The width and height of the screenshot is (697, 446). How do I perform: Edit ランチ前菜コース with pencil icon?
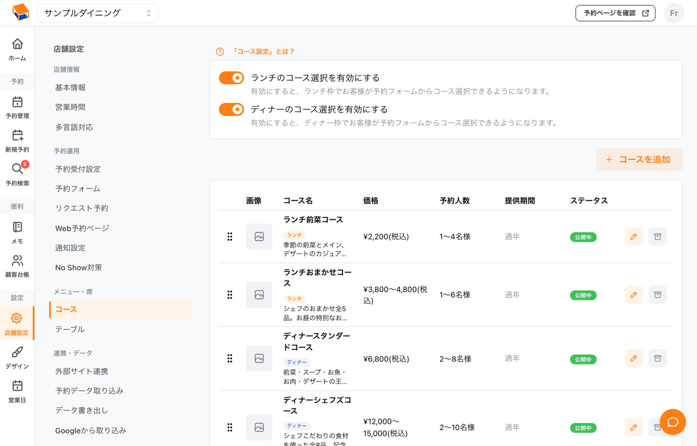(x=633, y=237)
